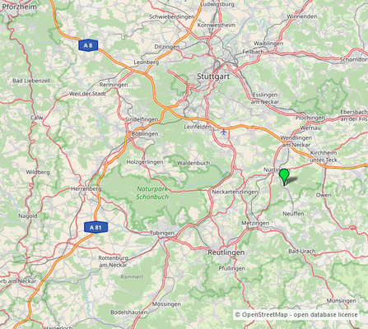Click the Böblingen town label
368x329 pixels.
click(145, 134)
